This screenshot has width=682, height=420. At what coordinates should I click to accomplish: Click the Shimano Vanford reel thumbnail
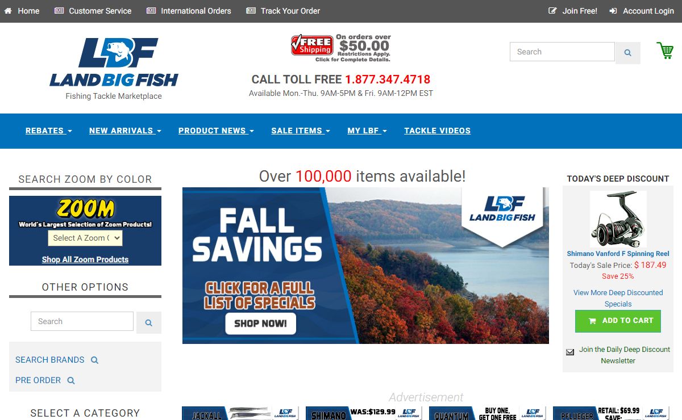pos(618,219)
